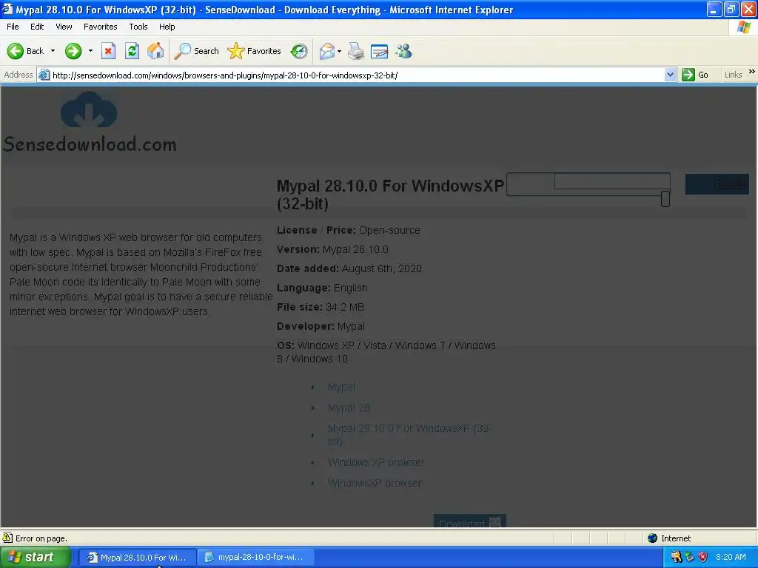The image size is (758, 568).
Task: Switch to the mypal-28-10-0-for-wi taskbar item
Action: tap(256, 558)
